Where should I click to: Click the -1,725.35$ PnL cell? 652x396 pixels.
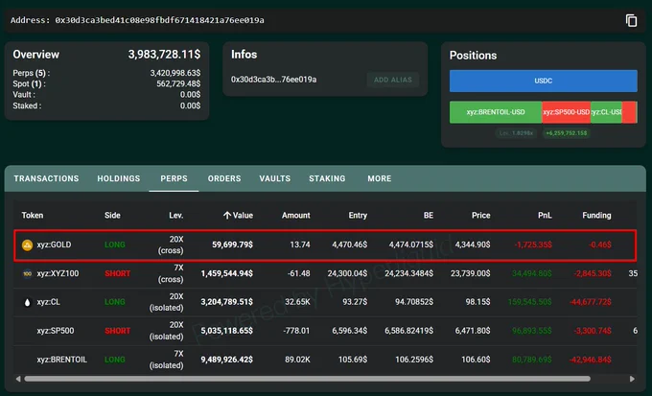(533, 245)
